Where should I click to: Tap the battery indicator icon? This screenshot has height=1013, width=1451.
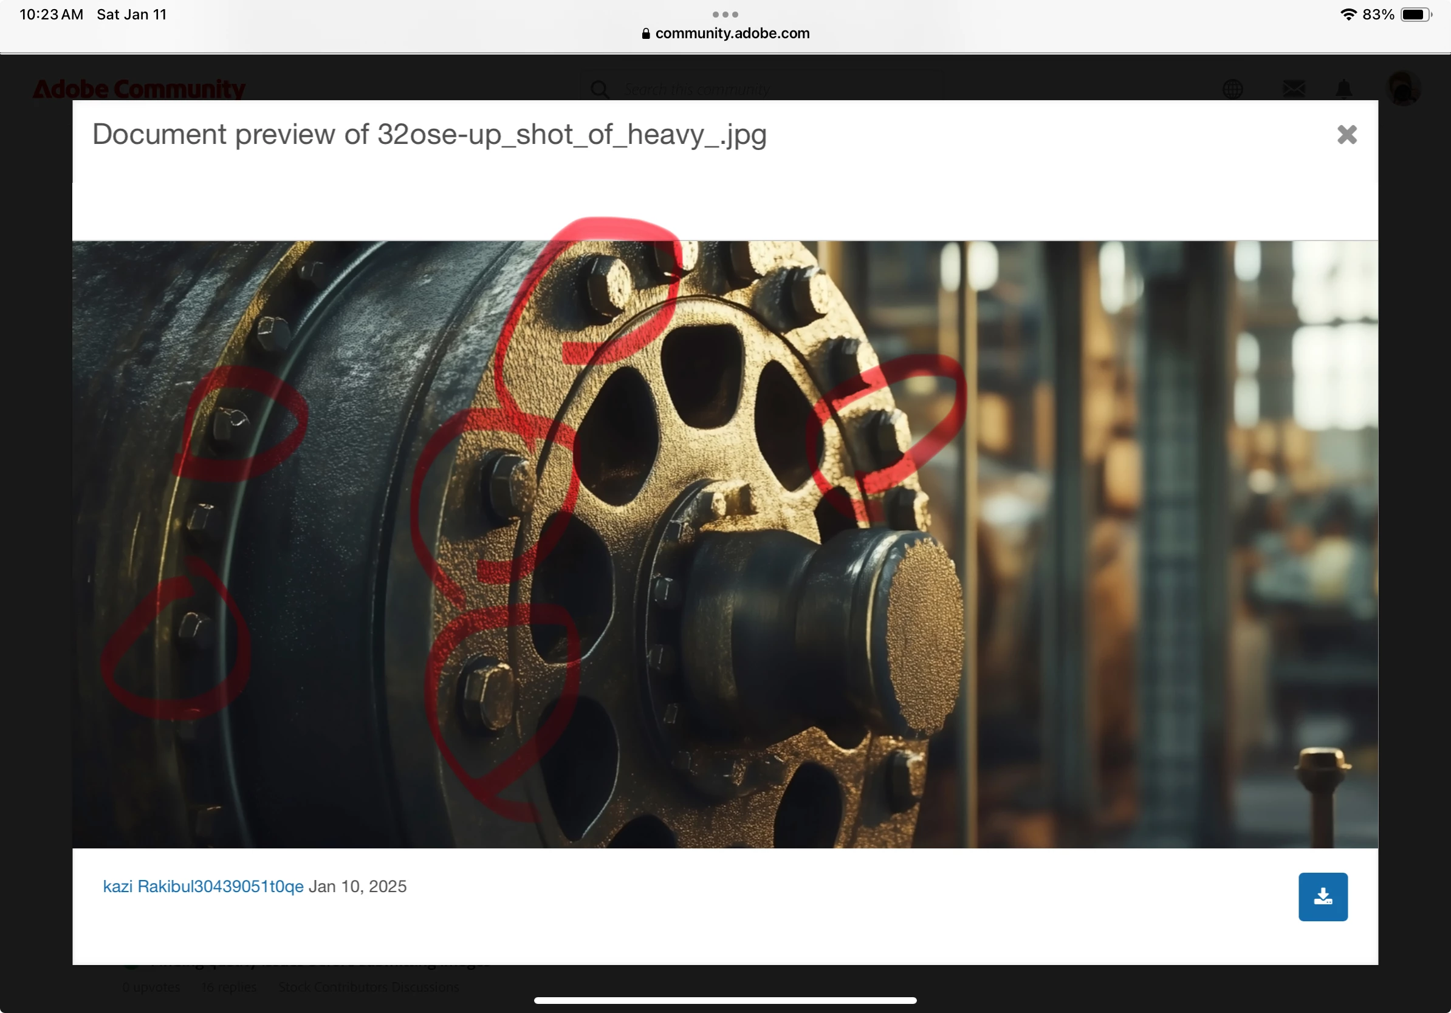pyautogui.click(x=1416, y=15)
